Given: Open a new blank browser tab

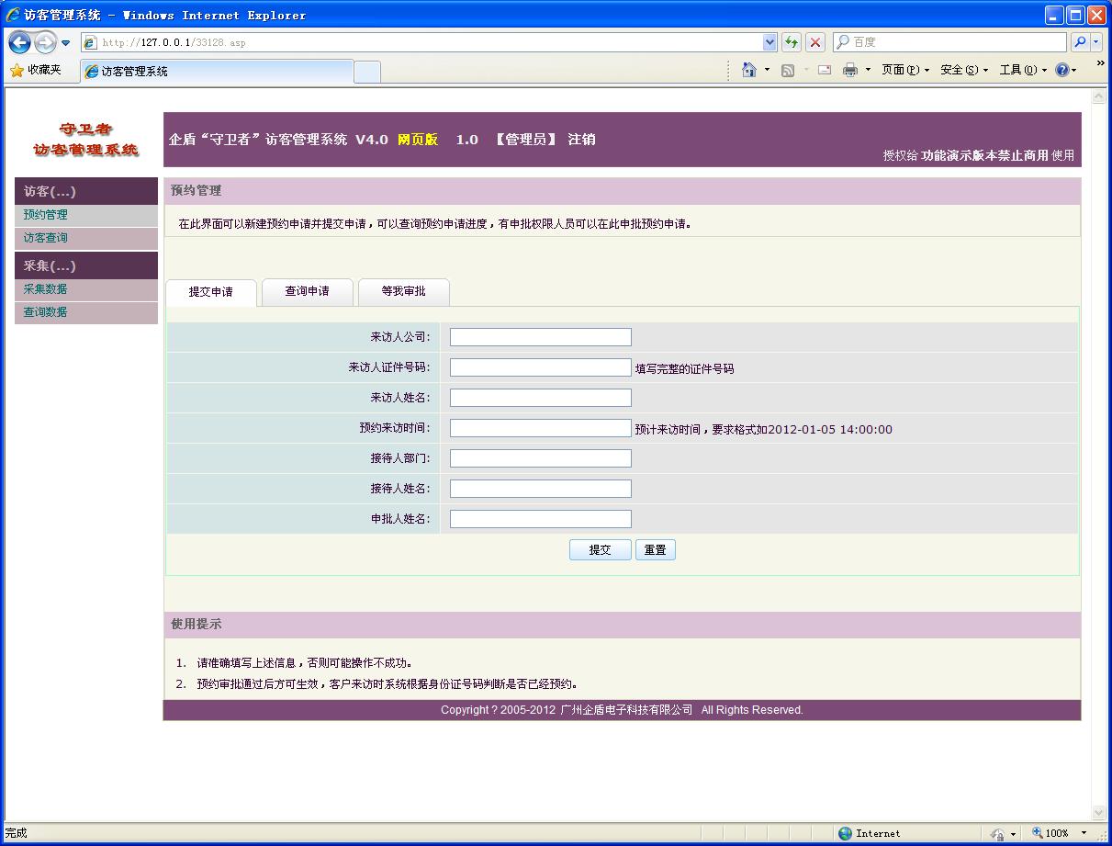Looking at the screenshot, I should click(x=367, y=72).
